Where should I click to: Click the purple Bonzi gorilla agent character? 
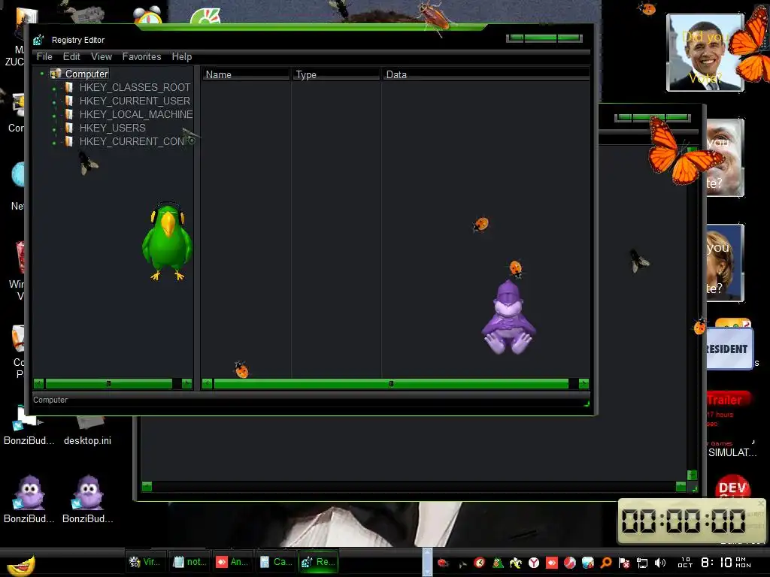coord(509,317)
